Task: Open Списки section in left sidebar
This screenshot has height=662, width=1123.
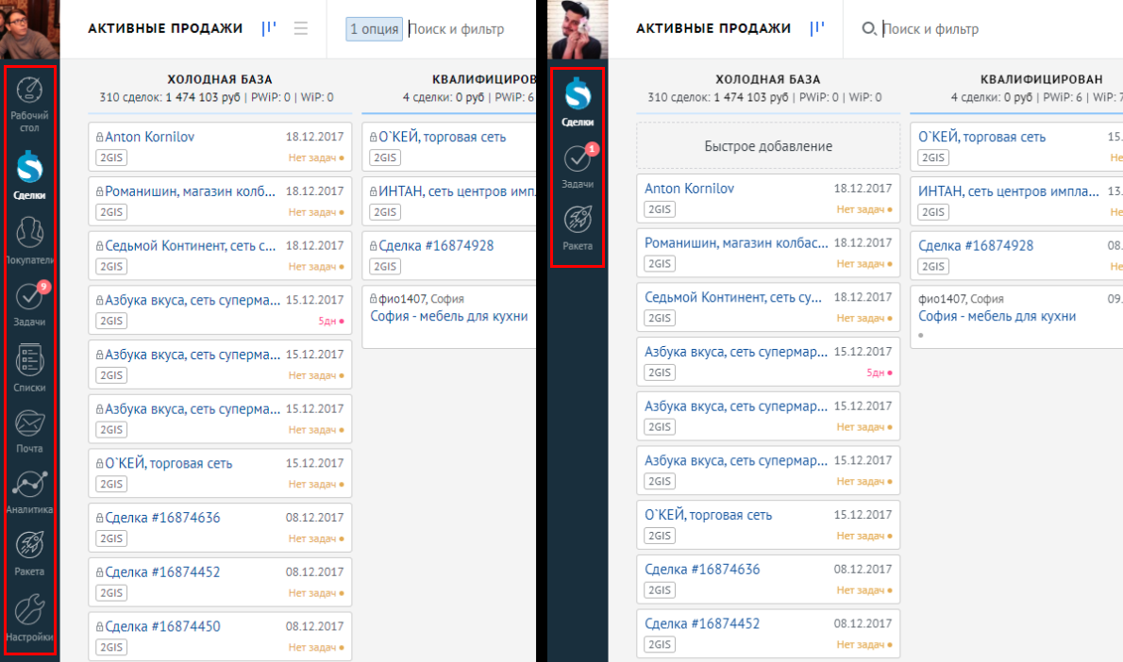Action: [x=29, y=368]
